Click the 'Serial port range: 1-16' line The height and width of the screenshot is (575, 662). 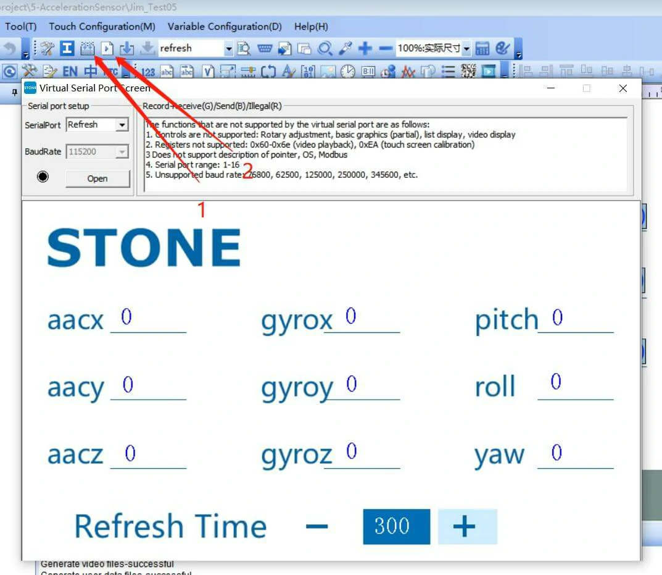(193, 165)
